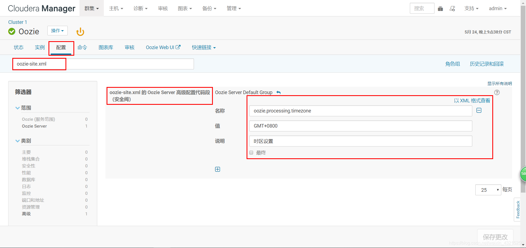
Task: Open the 图表 dropdown menu
Action: click(185, 9)
